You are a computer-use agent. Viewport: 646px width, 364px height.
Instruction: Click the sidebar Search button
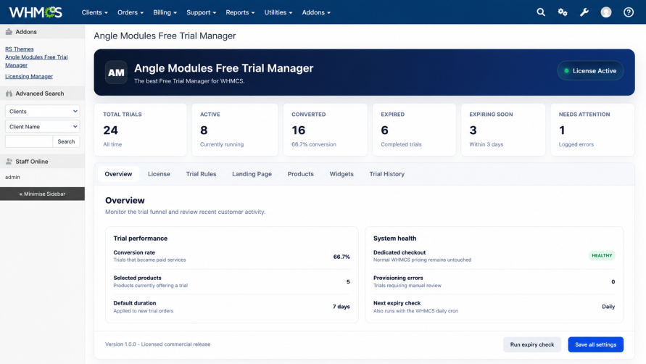[66, 141]
